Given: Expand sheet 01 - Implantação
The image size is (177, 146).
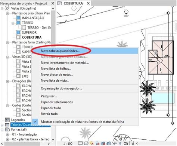Looking at the screenshot, I should 7,134.
